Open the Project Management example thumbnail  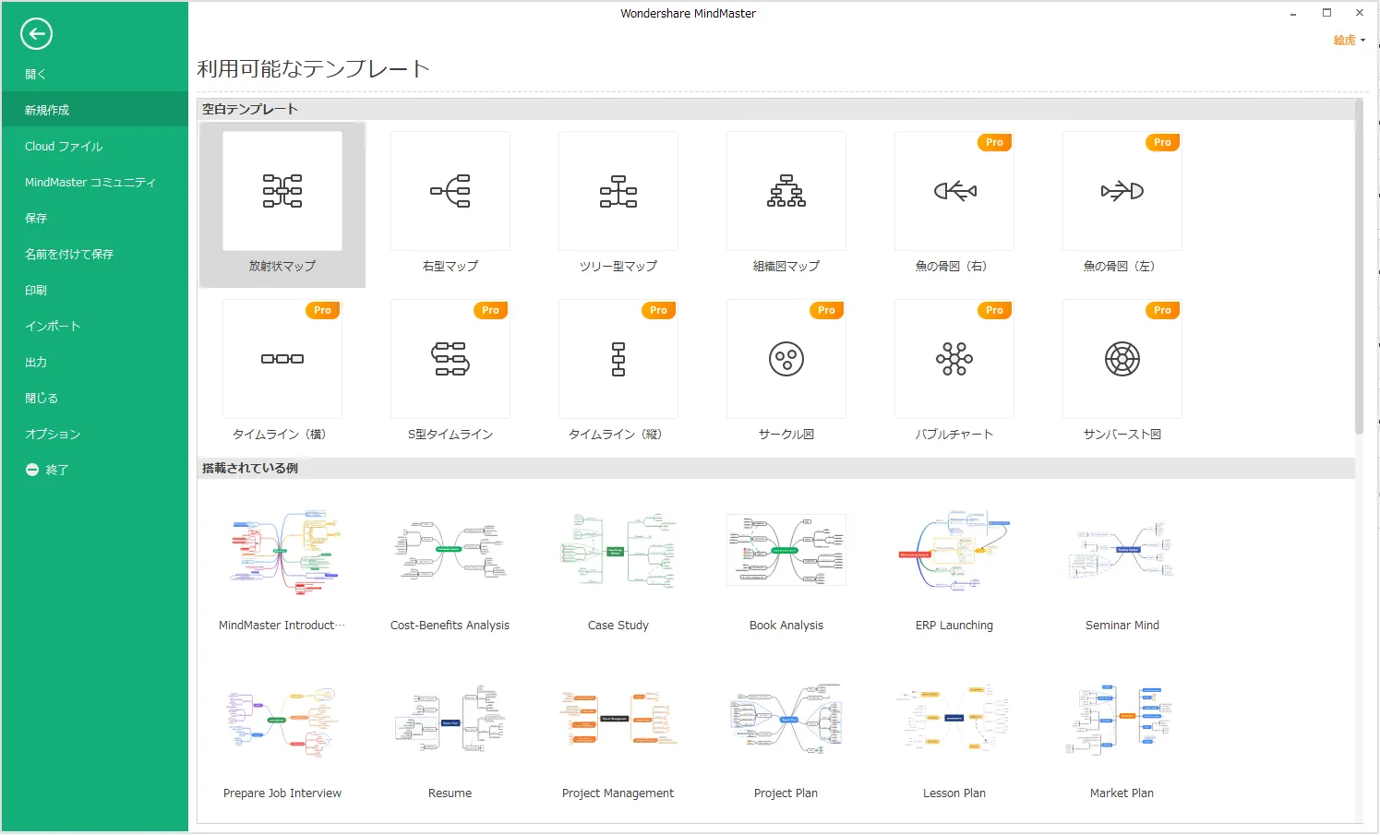click(618, 720)
